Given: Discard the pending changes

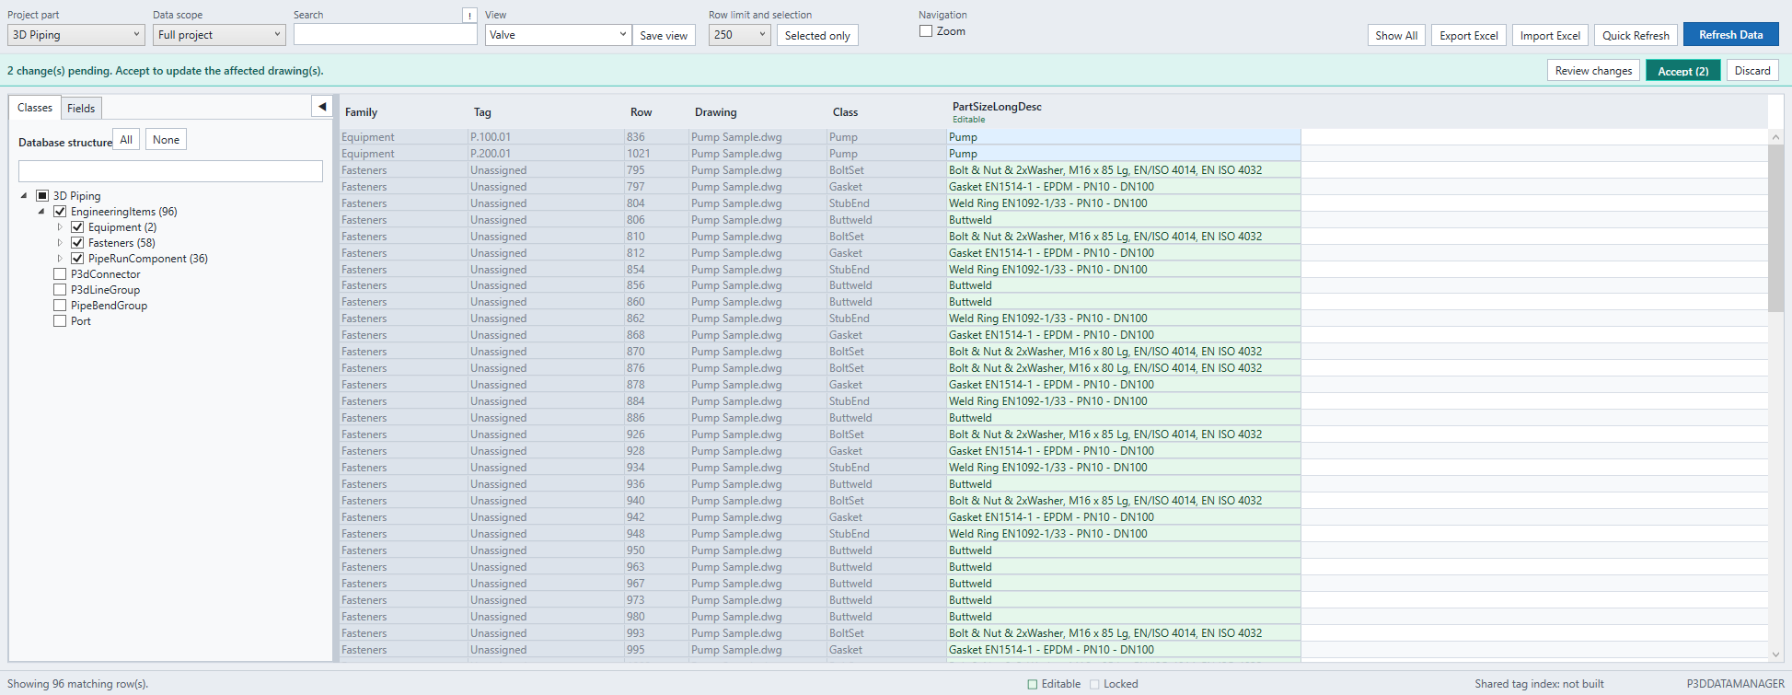Looking at the screenshot, I should pos(1752,71).
